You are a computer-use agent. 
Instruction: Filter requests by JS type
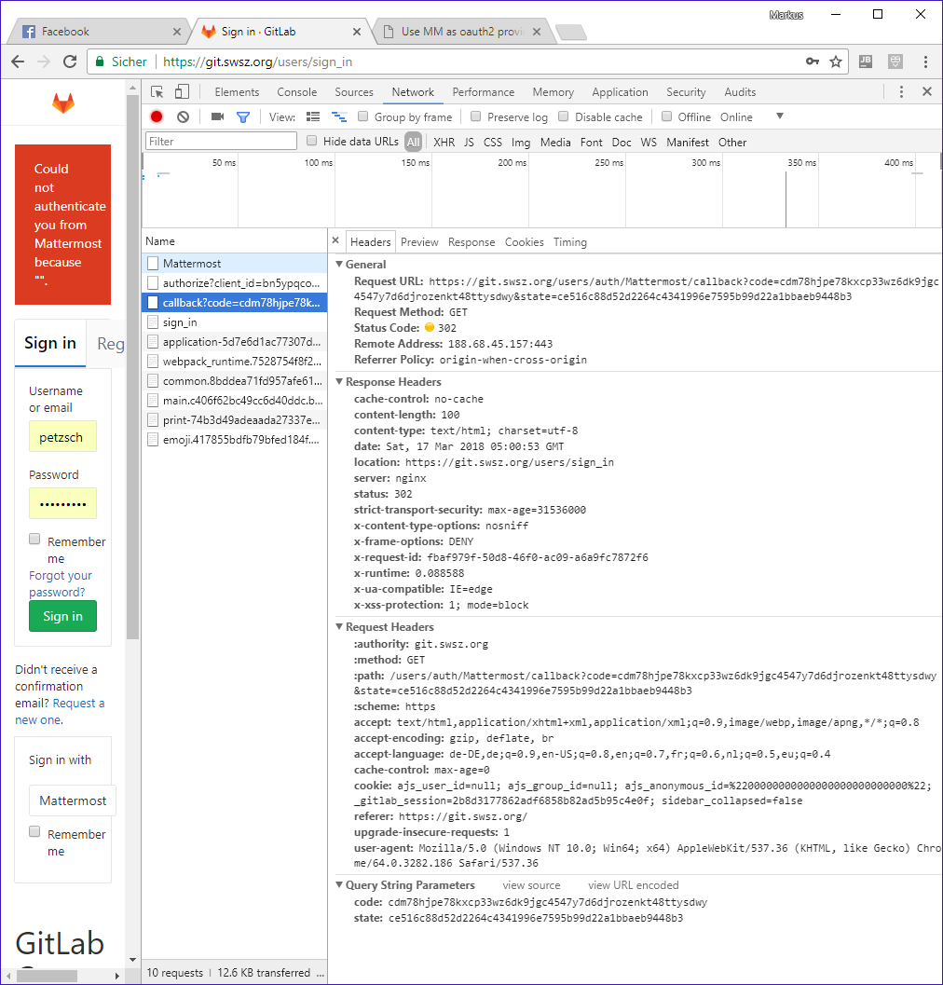pos(469,142)
